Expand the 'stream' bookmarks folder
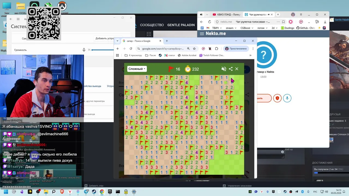Viewport: 349px width, 196px height. pos(231,28)
